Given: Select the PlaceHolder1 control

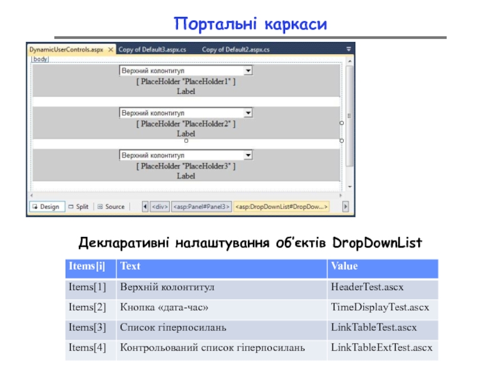Looking at the screenshot, I should click(186, 81).
